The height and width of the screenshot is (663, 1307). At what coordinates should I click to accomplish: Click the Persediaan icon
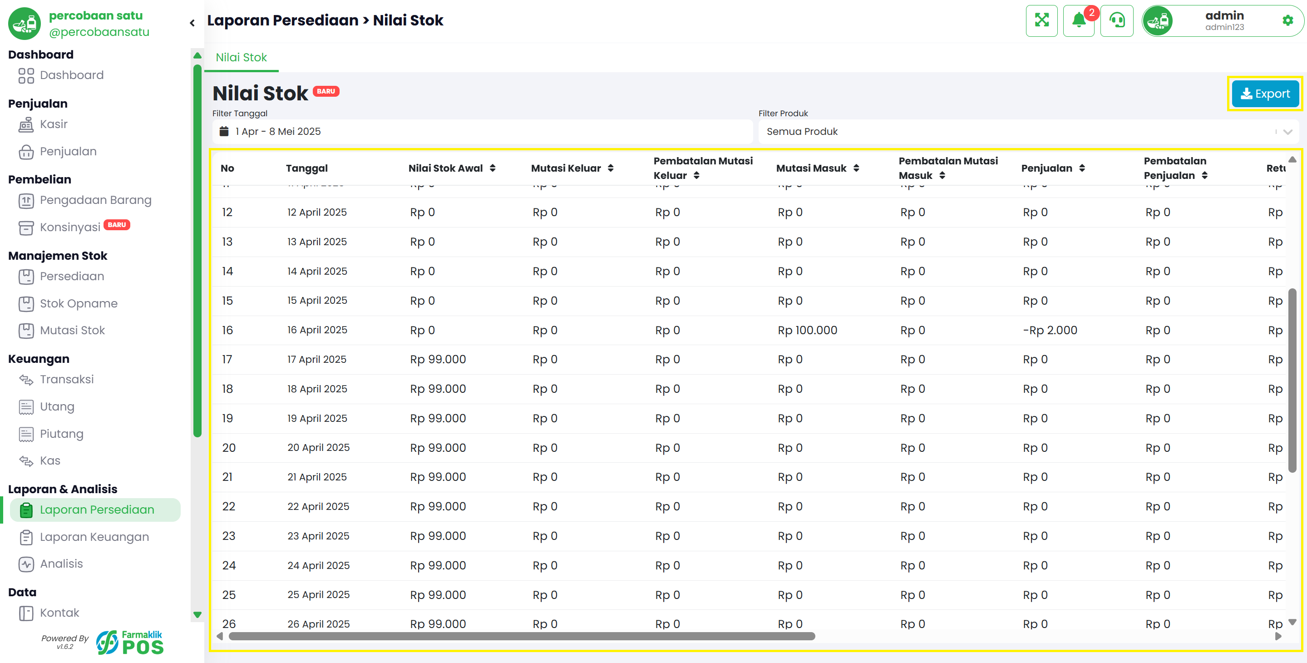coord(26,277)
